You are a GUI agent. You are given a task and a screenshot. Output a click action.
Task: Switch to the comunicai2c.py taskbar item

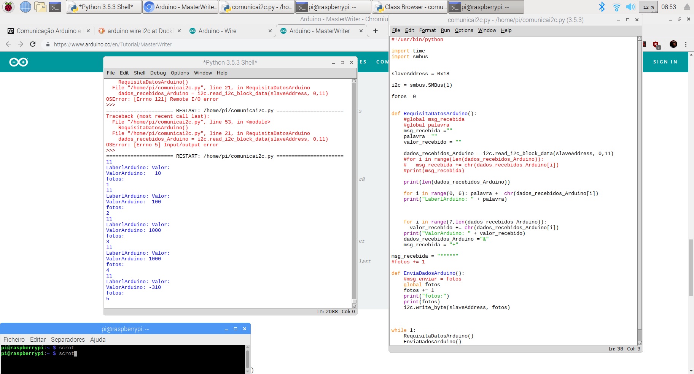(257, 7)
